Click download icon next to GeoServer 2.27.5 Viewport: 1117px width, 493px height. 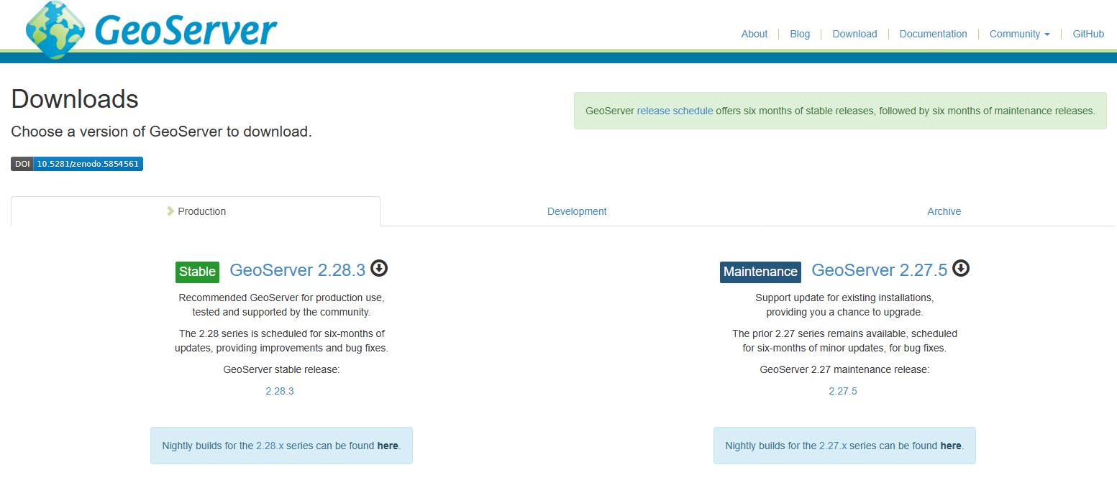pyautogui.click(x=961, y=269)
